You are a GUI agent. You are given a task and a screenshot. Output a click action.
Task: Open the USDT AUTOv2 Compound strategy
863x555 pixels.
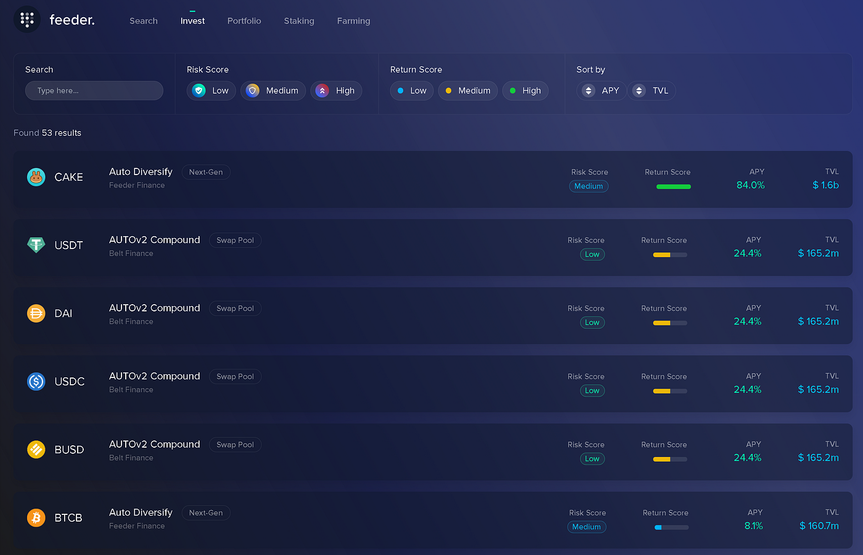point(433,247)
